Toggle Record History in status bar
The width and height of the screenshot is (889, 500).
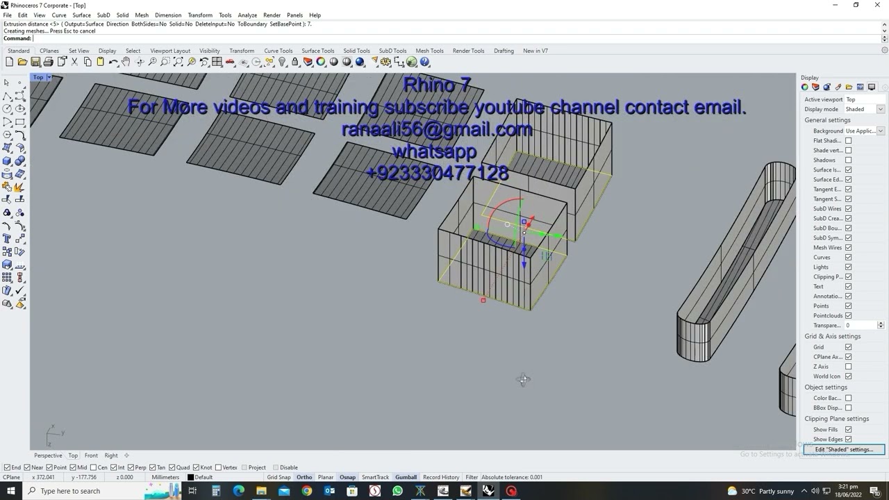(x=441, y=477)
